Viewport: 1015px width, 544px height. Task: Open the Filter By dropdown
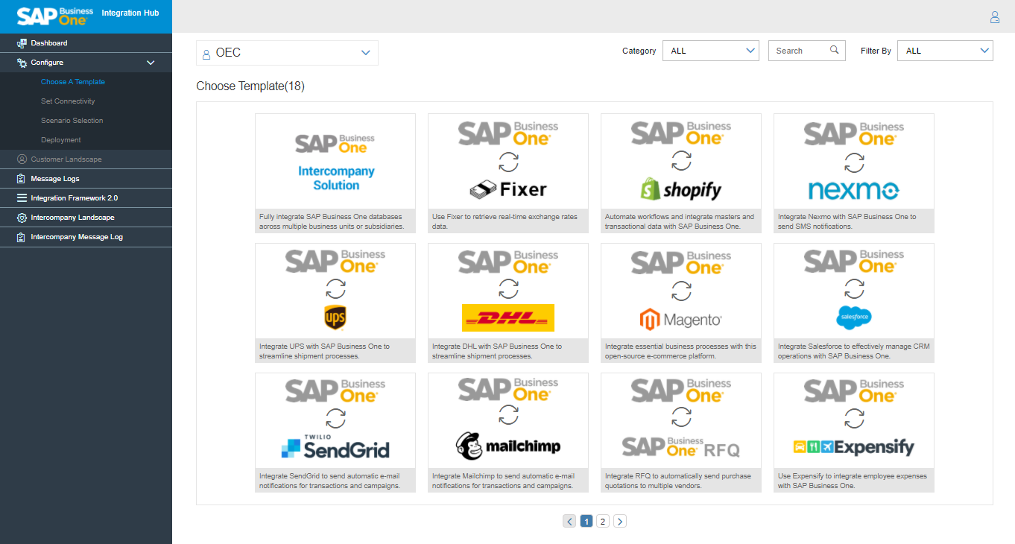pos(984,51)
